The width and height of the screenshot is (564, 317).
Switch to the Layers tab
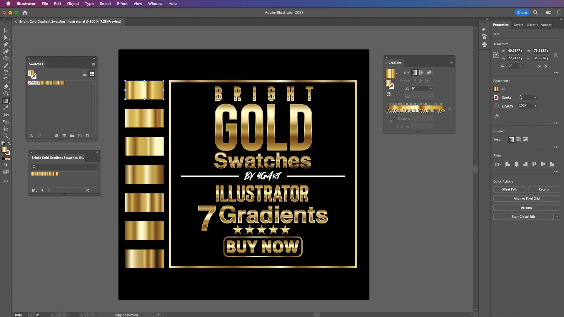(x=518, y=25)
